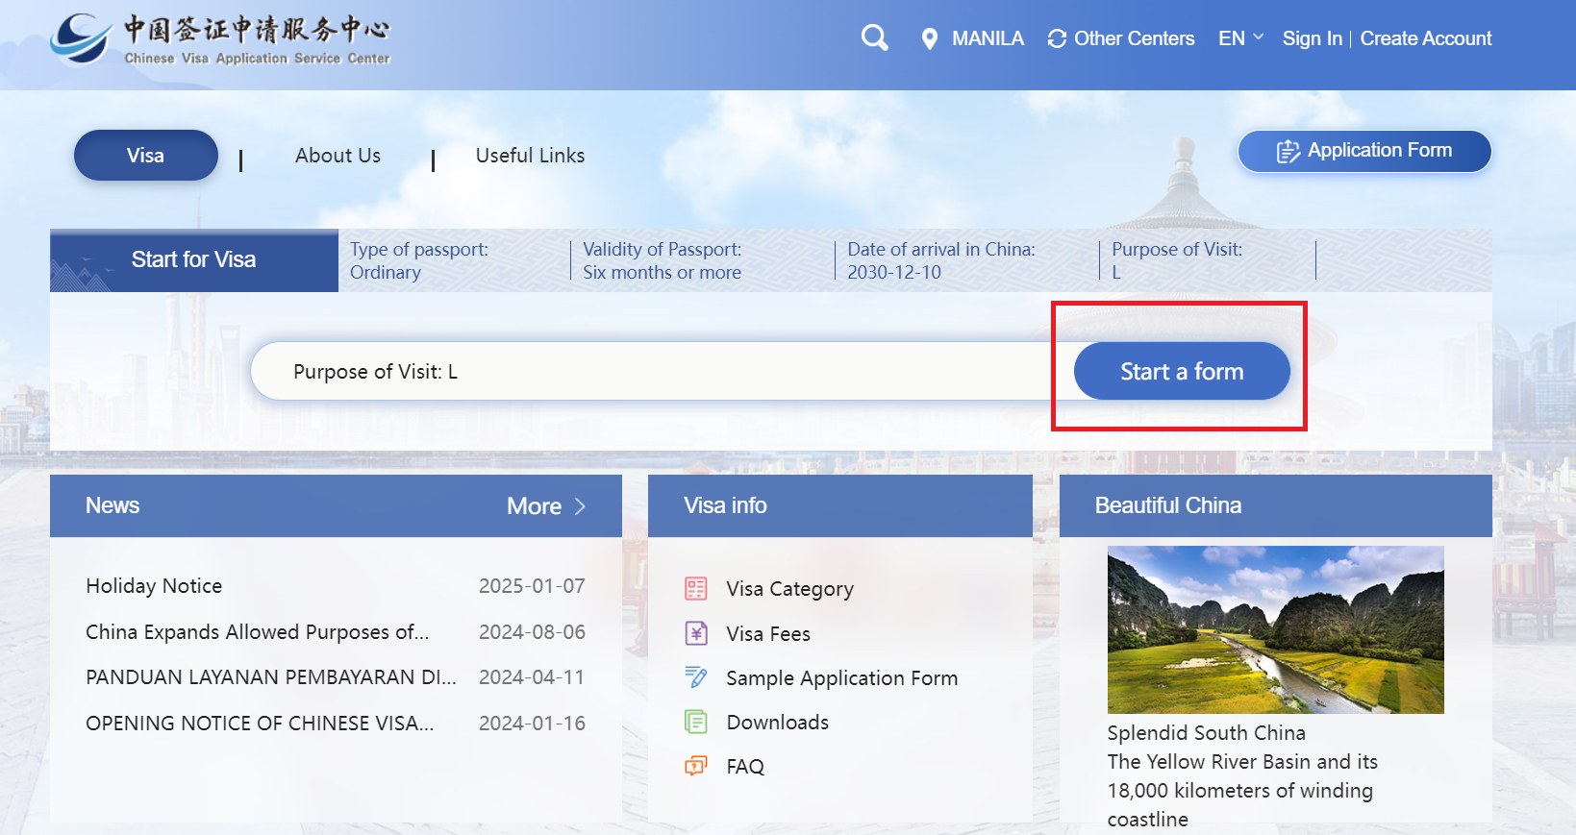Click the Visa info panel header
The height and width of the screenshot is (835, 1576).
tap(840, 505)
